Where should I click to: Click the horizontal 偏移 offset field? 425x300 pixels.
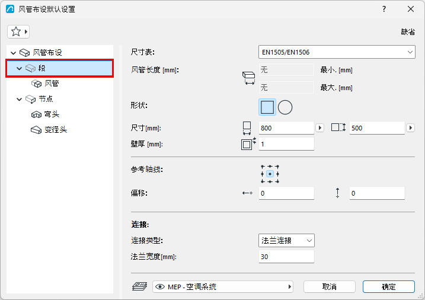tap(286, 193)
